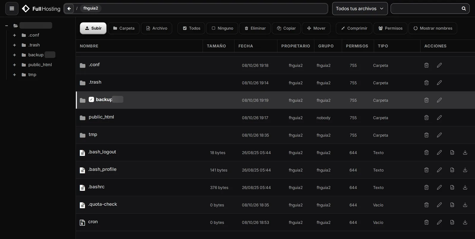Click the Subir upload button
Viewport: 475px width, 239px height.
pos(93,28)
